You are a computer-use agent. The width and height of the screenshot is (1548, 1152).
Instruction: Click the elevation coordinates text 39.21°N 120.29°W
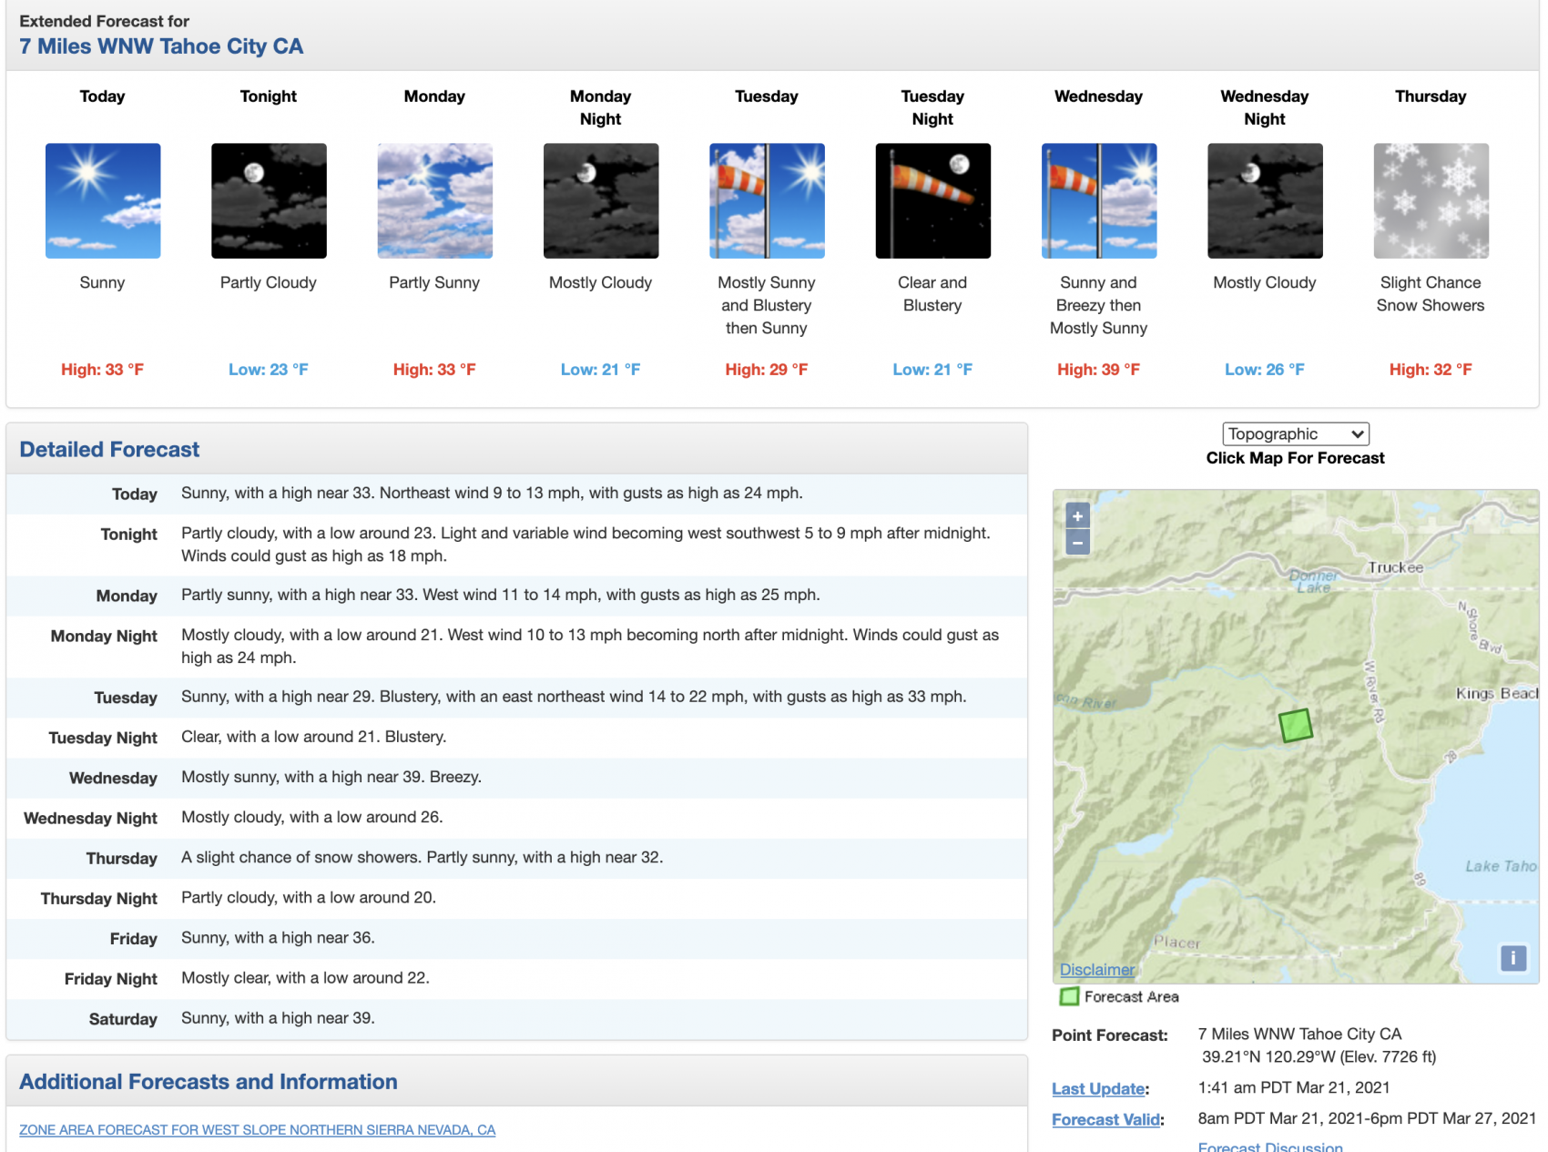[1268, 1057]
